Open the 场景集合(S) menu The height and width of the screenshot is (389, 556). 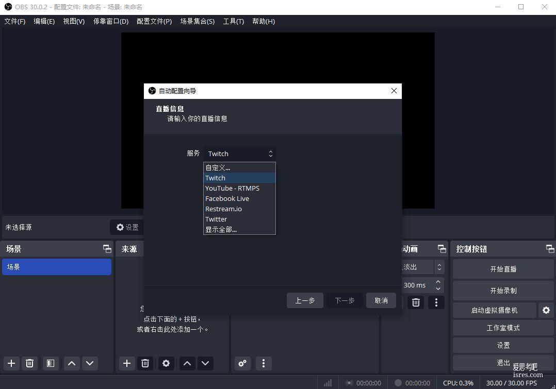tap(198, 21)
